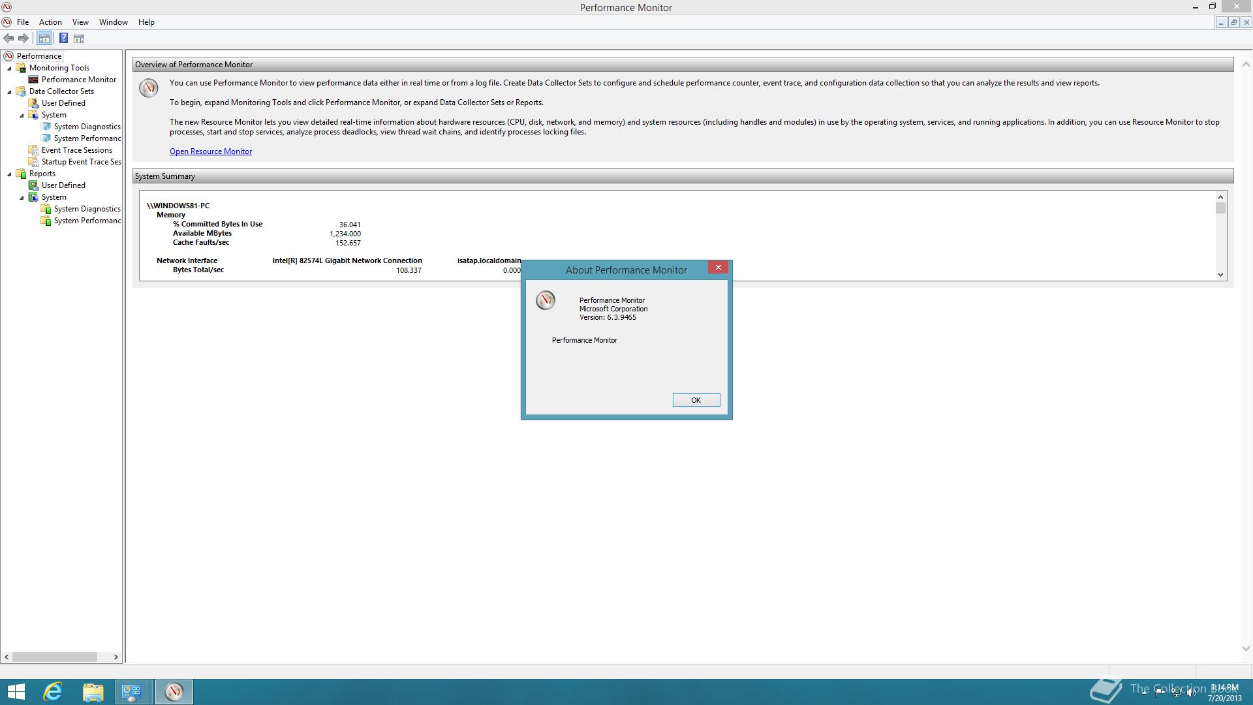
Task: Open the Window menu
Action: coord(114,22)
